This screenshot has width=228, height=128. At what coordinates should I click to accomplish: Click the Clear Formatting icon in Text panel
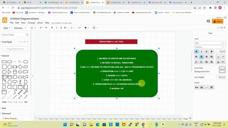point(218,62)
